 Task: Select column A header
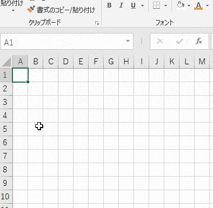point(21,62)
